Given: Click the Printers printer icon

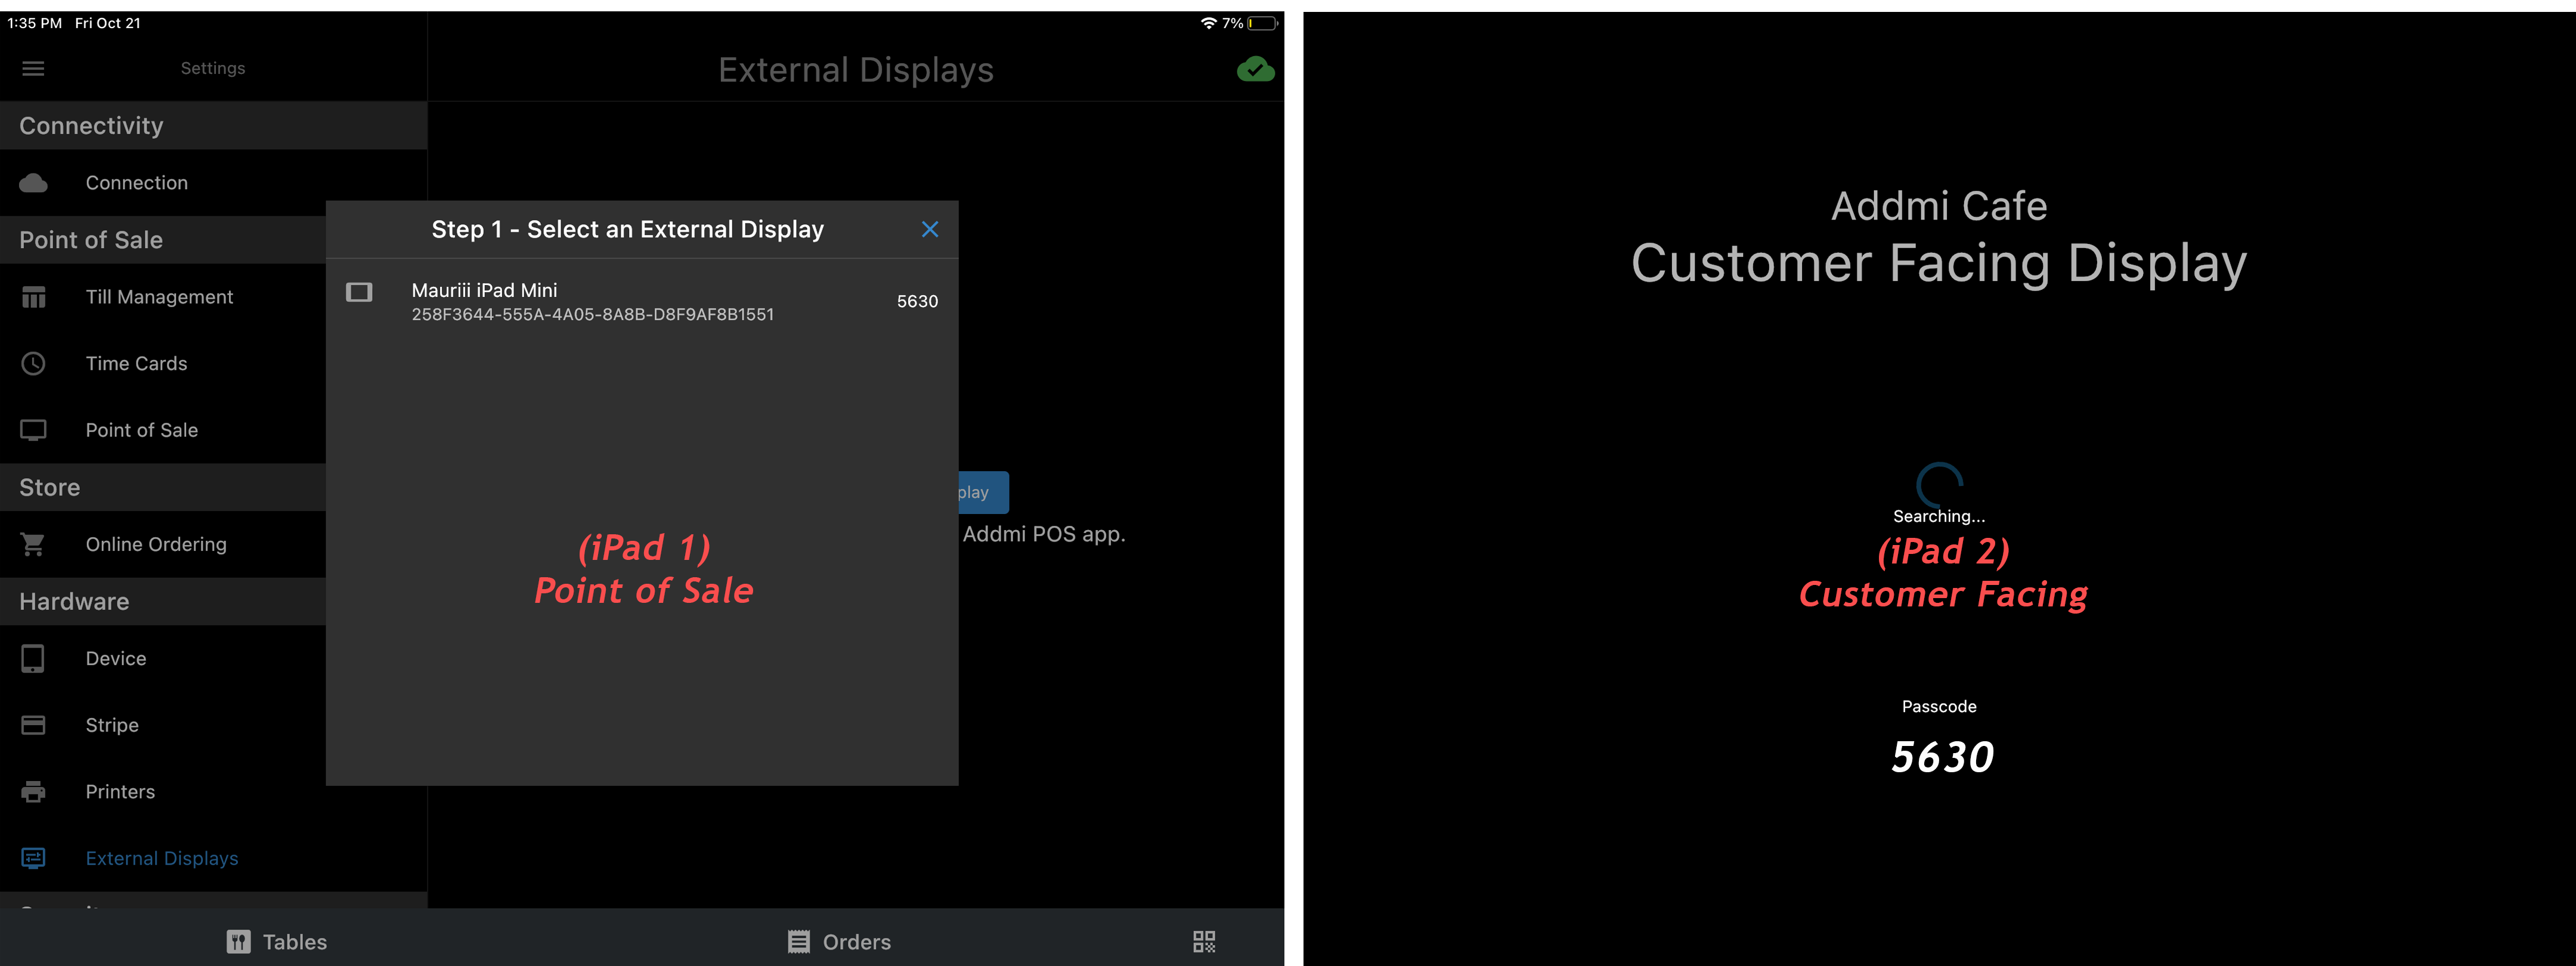Looking at the screenshot, I should 33,792.
